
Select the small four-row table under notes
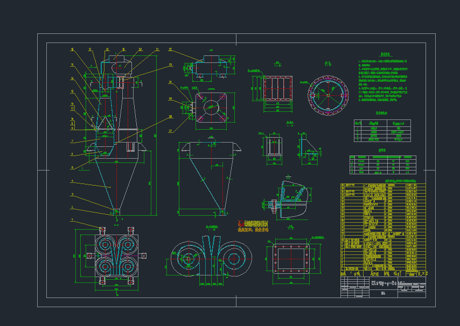click(382, 131)
